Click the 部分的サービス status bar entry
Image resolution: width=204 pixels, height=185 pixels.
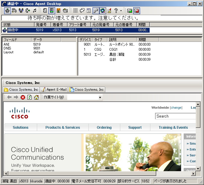(129, 181)
